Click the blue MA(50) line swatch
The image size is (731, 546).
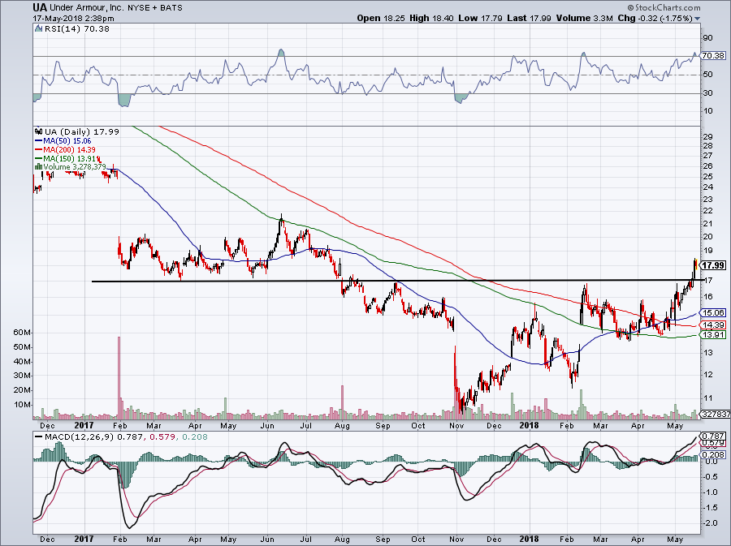pyautogui.click(x=39, y=140)
